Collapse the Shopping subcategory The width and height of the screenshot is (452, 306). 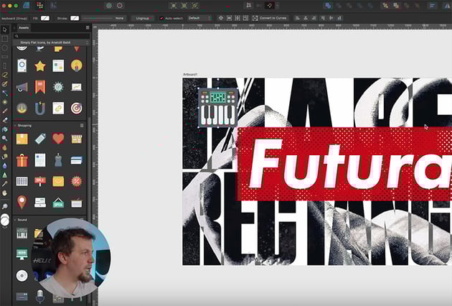15,126
